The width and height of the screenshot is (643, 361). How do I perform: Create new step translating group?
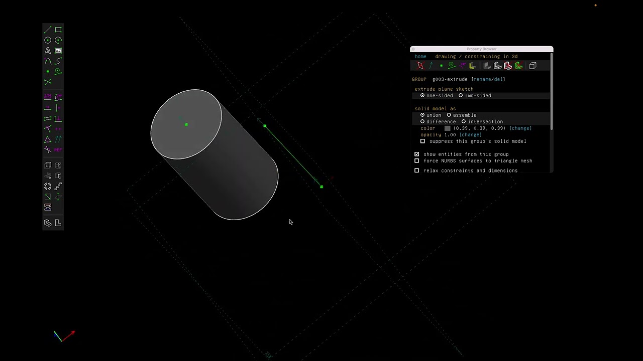58,186
